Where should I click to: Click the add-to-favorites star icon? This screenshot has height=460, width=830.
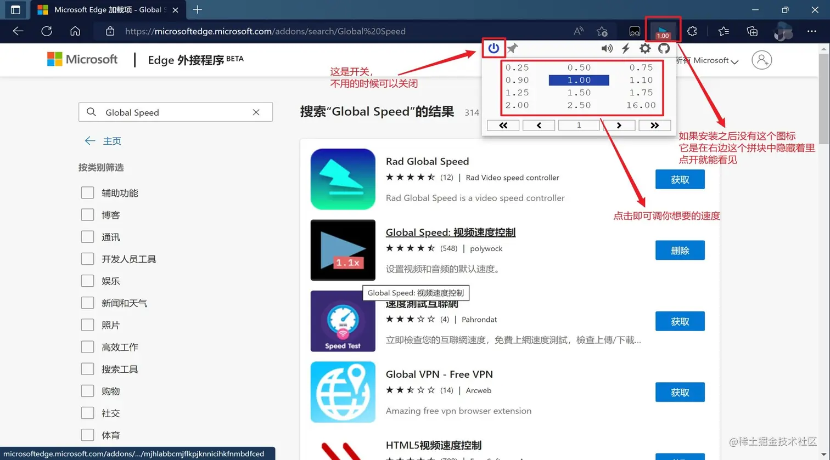point(602,31)
